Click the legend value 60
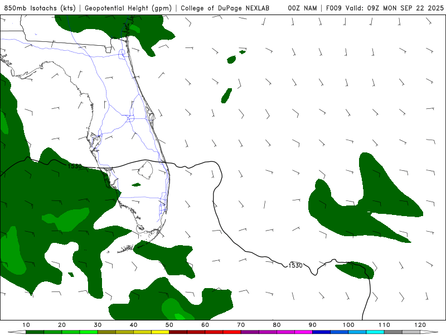The image size is (446, 335). 205,325
